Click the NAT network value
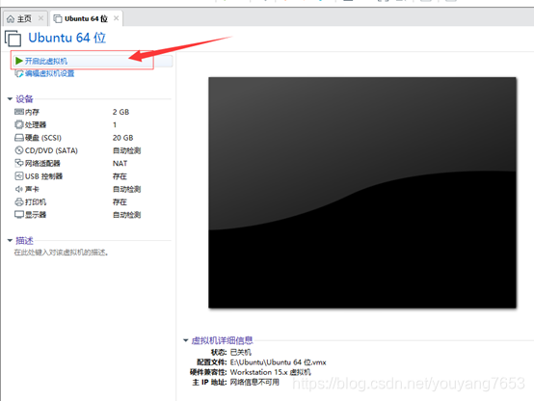The width and height of the screenshot is (534, 401). [120, 164]
